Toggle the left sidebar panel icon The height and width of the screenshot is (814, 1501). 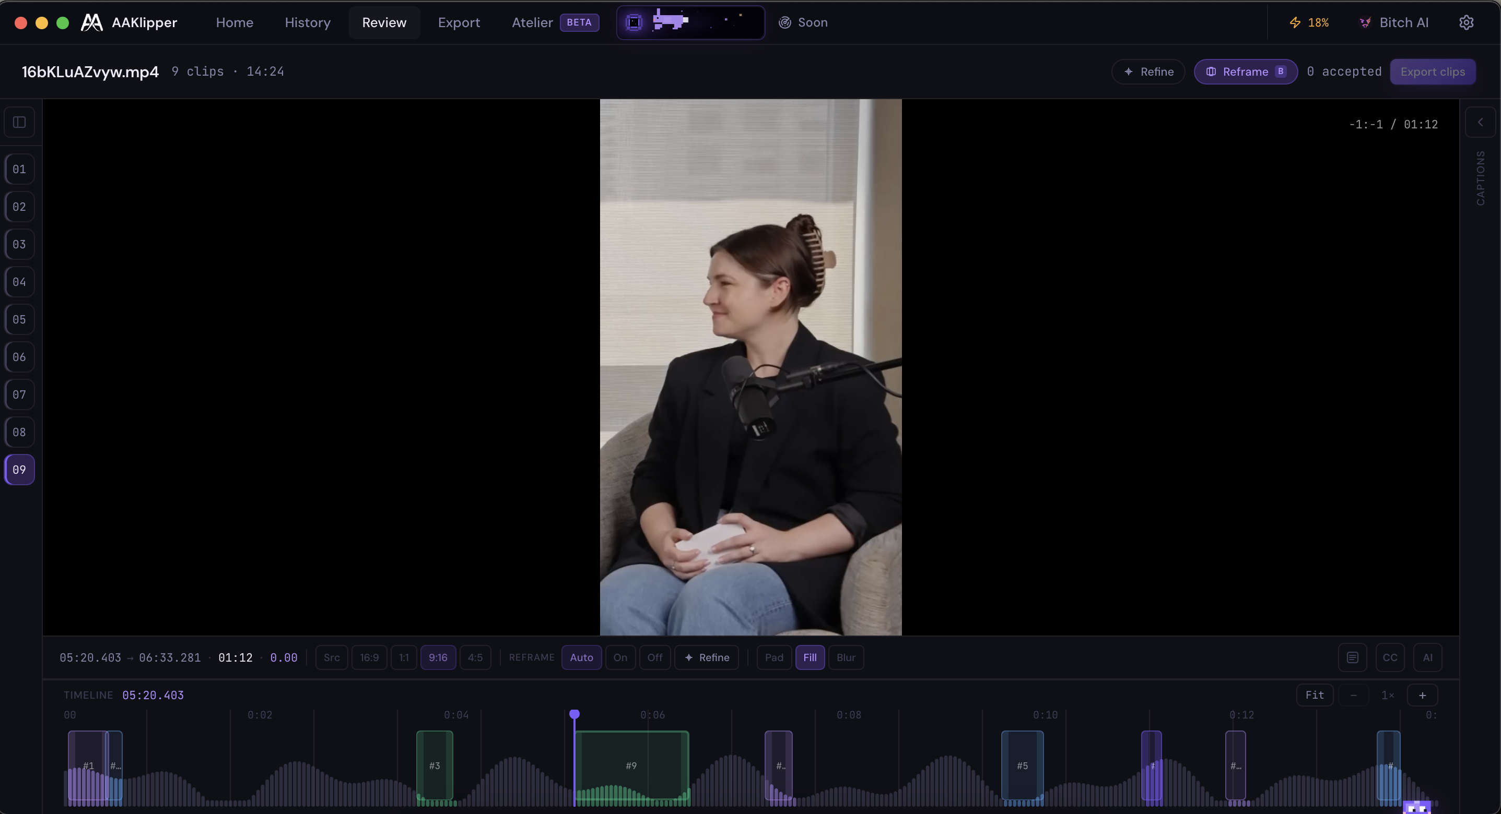click(19, 122)
